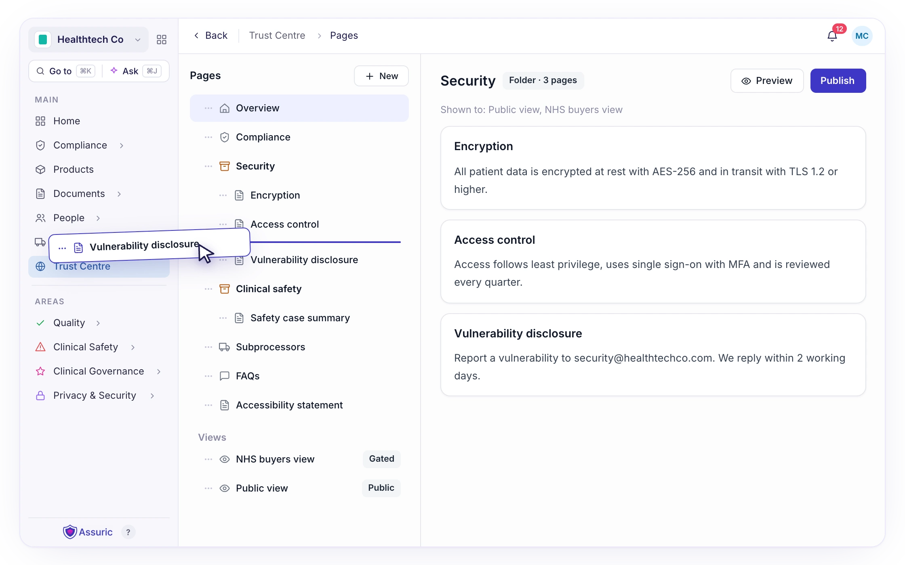Open options dots for Public view

coord(208,488)
